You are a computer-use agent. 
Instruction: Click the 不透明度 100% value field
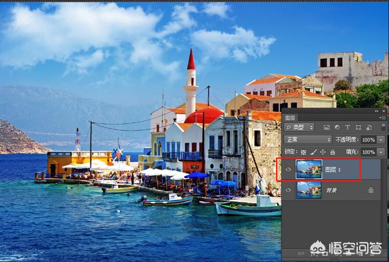tap(369, 140)
